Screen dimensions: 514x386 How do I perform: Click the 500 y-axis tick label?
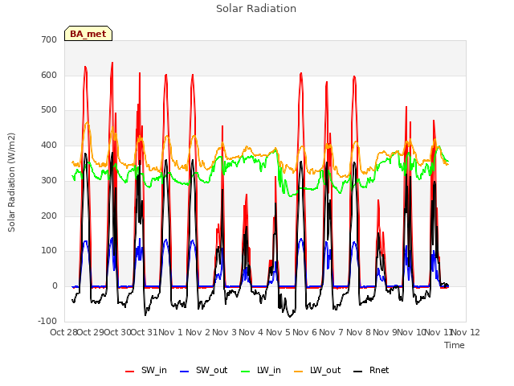(x=49, y=110)
